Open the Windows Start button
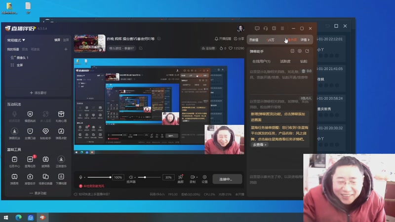This screenshot has width=395, height=222. coord(6,217)
